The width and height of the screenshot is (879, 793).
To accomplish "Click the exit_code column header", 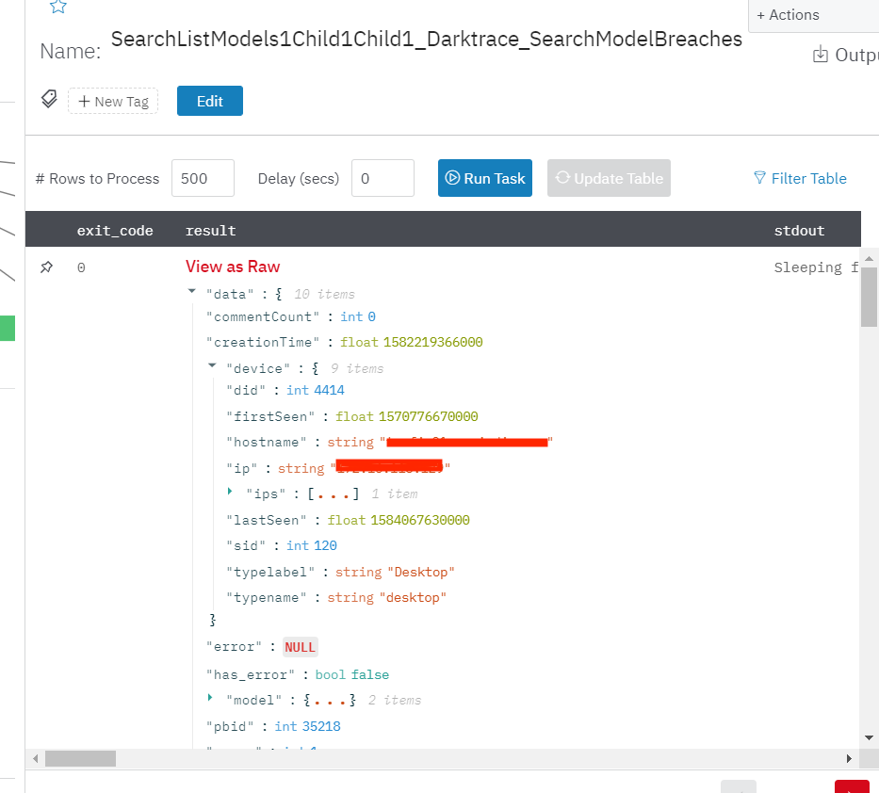I will pyautogui.click(x=115, y=231).
